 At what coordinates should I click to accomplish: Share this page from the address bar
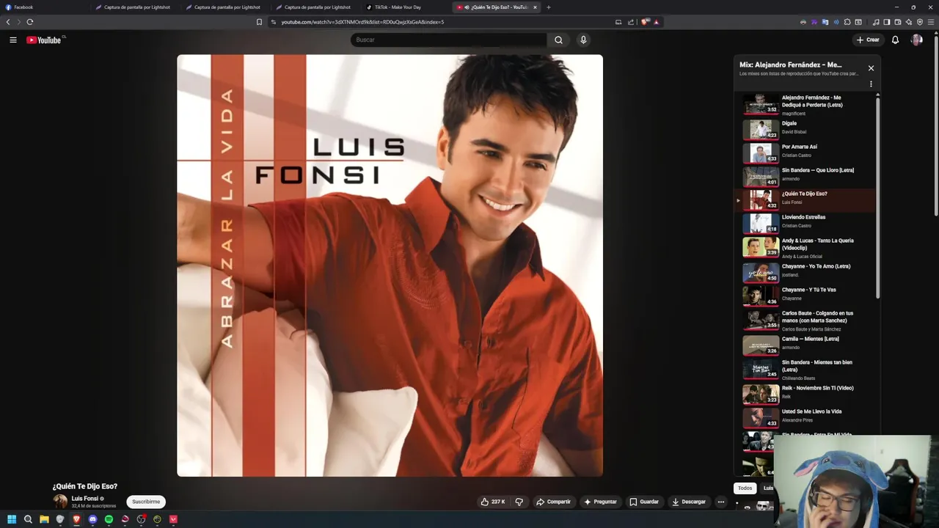click(631, 22)
